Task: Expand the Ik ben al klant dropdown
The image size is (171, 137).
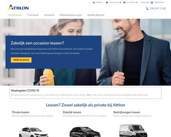Action: (115, 2)
